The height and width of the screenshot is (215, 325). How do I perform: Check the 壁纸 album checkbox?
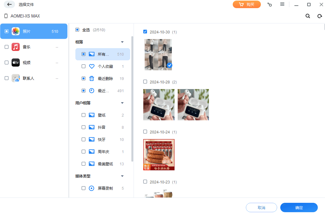click(x=84, y=115)
